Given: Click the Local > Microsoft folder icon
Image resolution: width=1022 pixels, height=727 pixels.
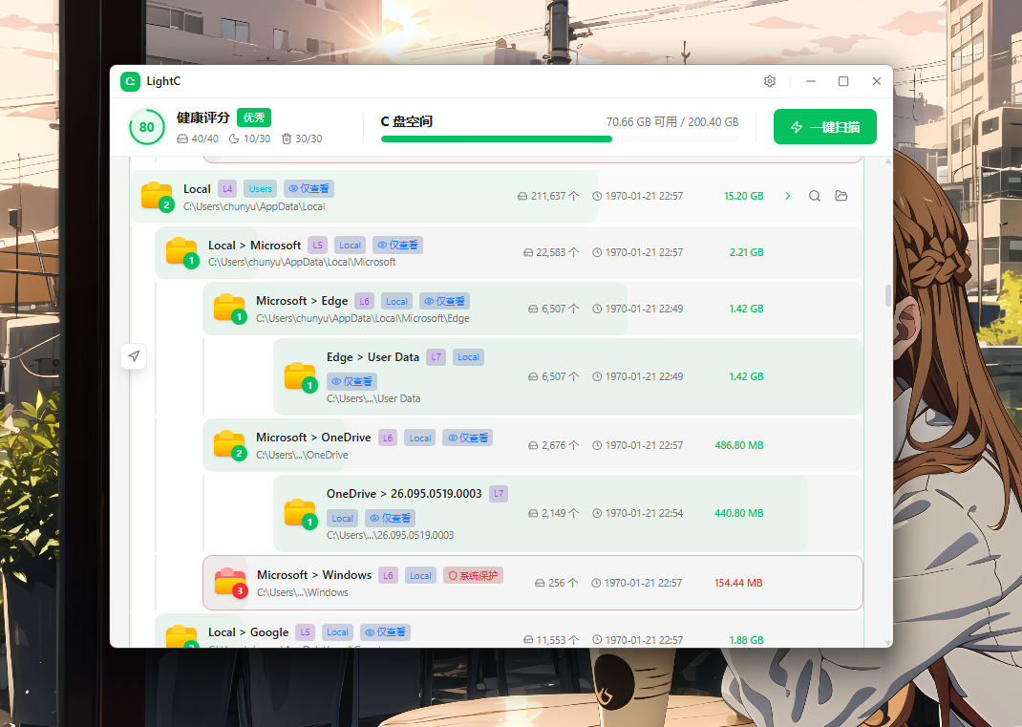Looking at the screenshot, I should [181, 252].
